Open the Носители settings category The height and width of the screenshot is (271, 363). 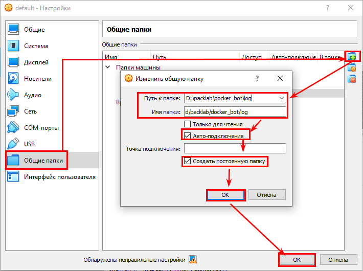pos(52,78)
